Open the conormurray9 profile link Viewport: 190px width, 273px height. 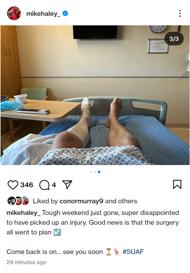coord(82,201)
